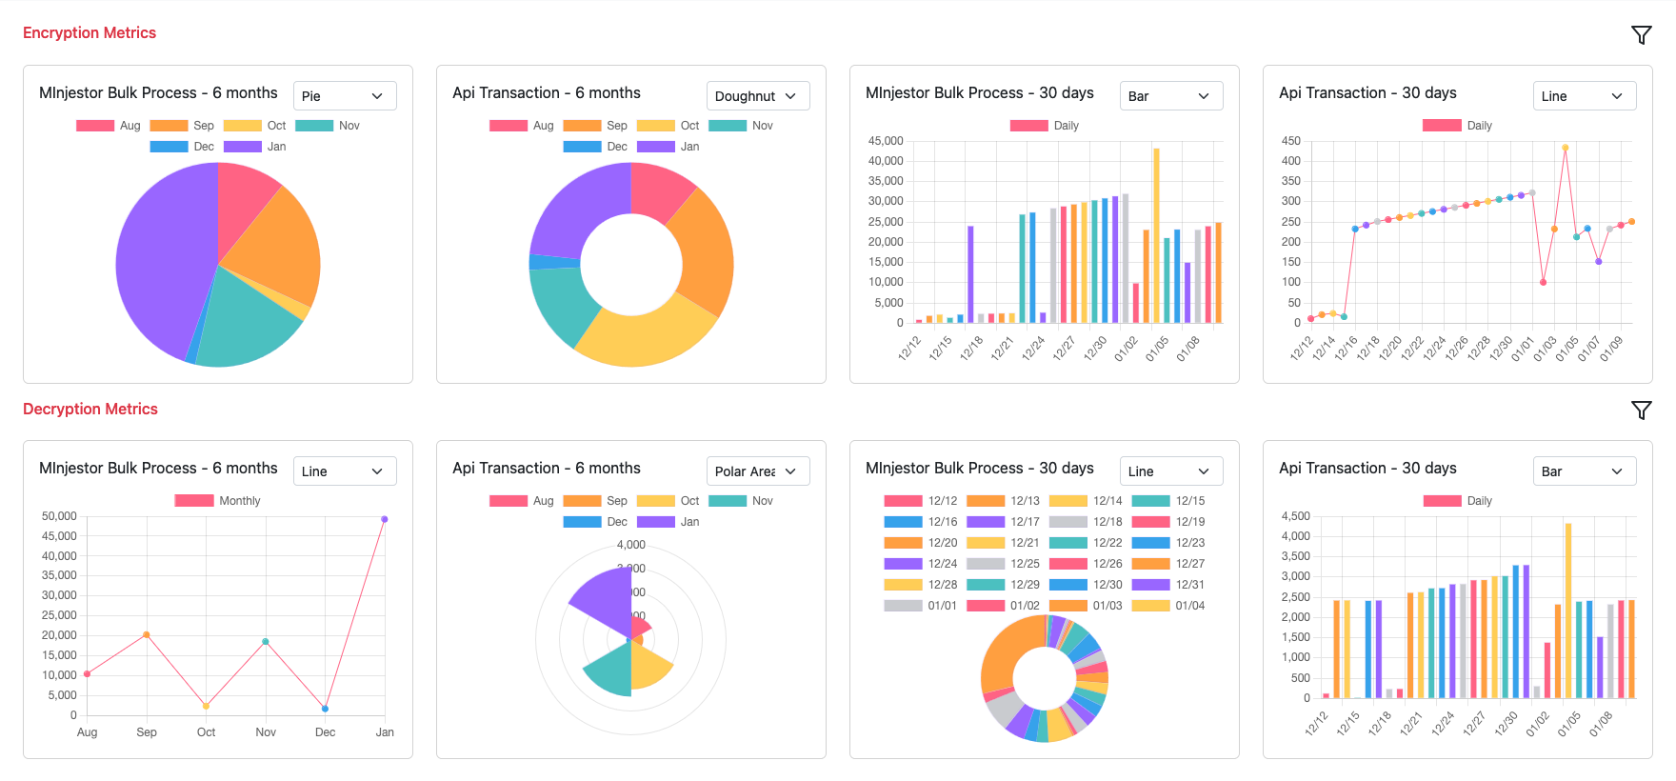Toggle Aug legend in Encryption pie chart
1676x781 pixels.
pos(109,126)
